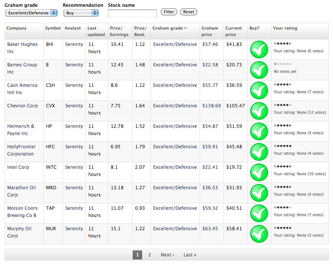333x264 pixels.
Task: Open the Chevron Corp company link
Action: click(x=22, y=106)
